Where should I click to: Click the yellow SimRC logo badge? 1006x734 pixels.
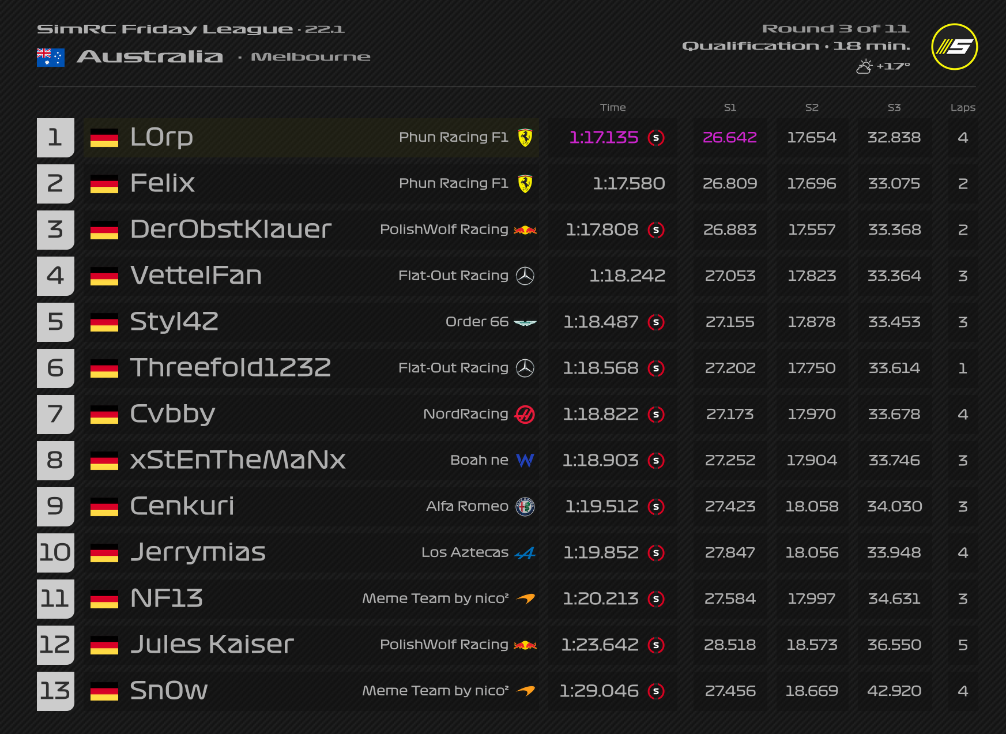point(954,47)
